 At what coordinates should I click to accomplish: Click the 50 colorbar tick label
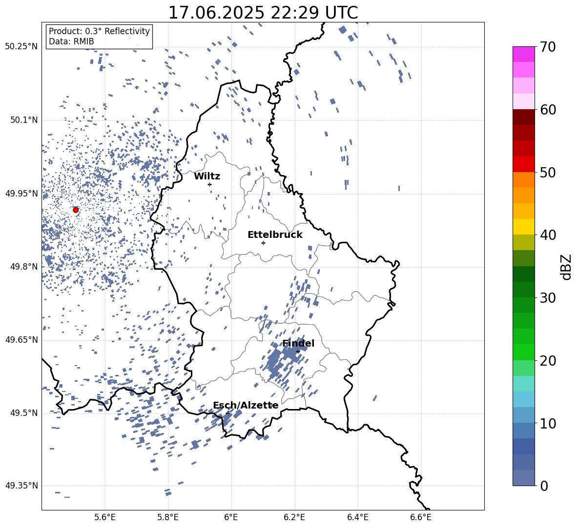tap(548, 173)
